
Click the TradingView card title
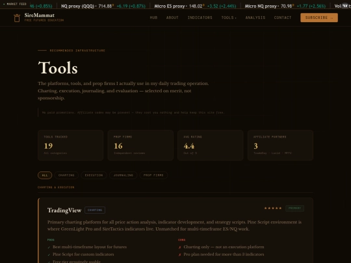[x=64, y=210]
